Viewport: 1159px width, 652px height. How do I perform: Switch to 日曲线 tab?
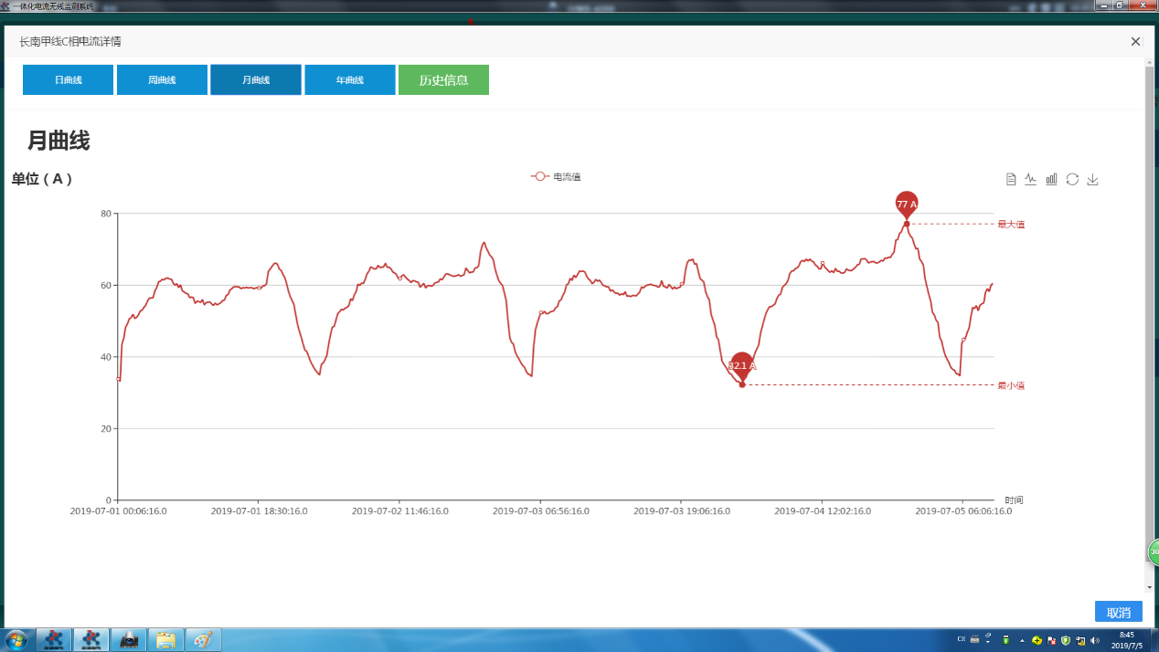pos(68,80)
